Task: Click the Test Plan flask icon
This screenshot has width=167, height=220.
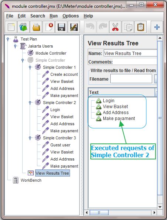Action: (16, 39)
